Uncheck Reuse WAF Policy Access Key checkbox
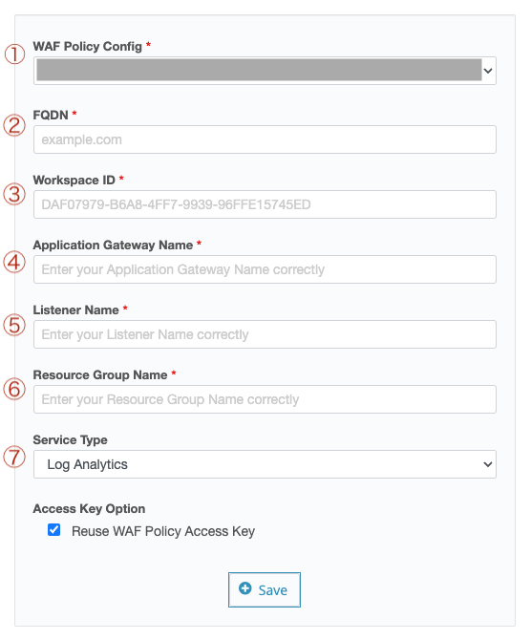Screen dimensions: 531x640 click(x=53, y=530)
